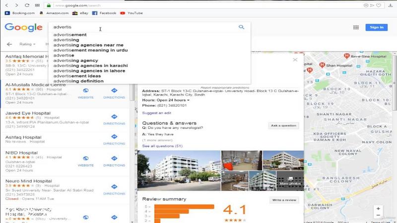
Task: Go back using browser back arrow
Action: (x=7, y=5)
